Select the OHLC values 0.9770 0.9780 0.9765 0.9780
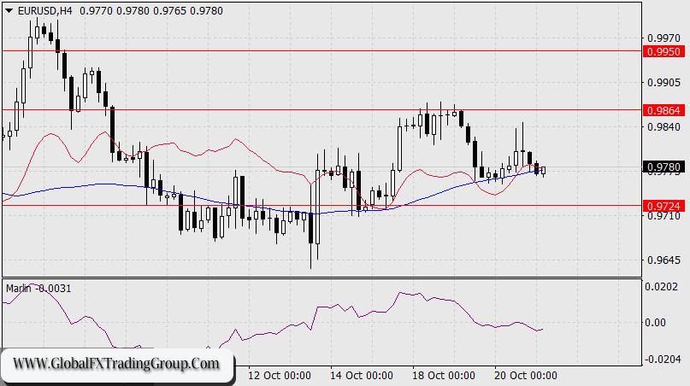This screenshot has height=386, width=690. [x=151, y=11]
